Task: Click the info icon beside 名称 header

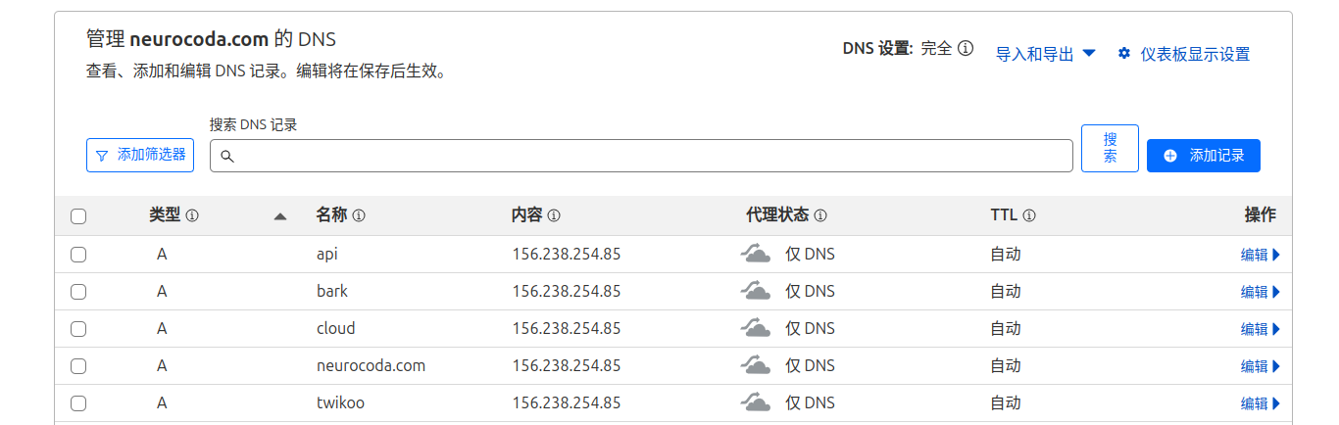Action: pos(359,215)
